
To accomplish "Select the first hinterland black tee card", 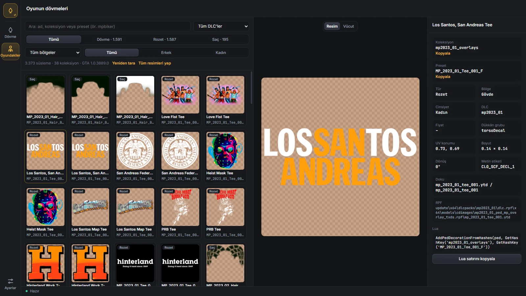I will 135,264.
